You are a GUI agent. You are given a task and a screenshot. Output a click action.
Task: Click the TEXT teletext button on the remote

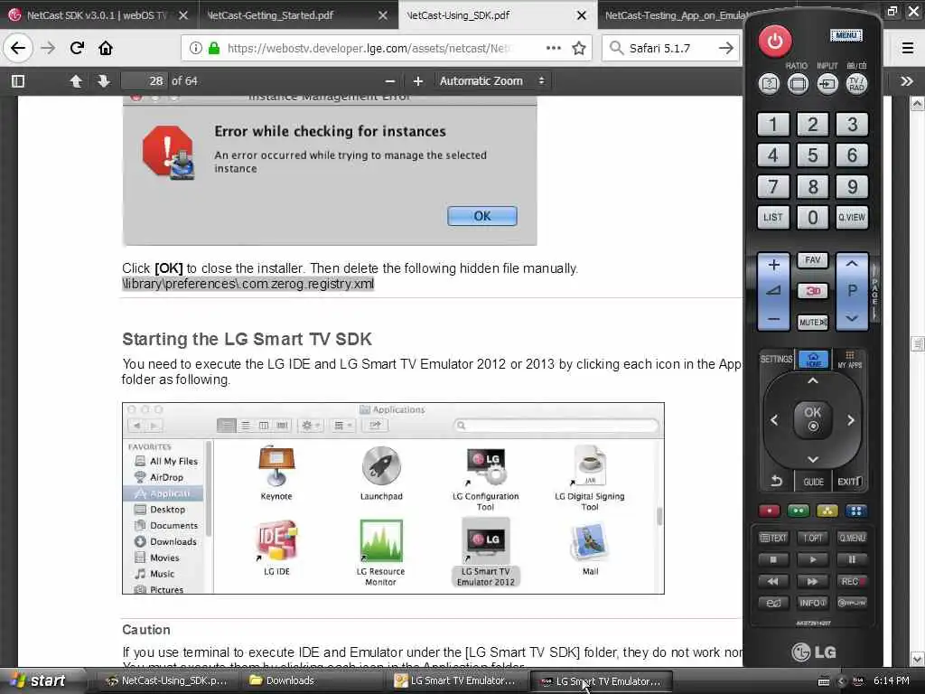coord(773,538)
